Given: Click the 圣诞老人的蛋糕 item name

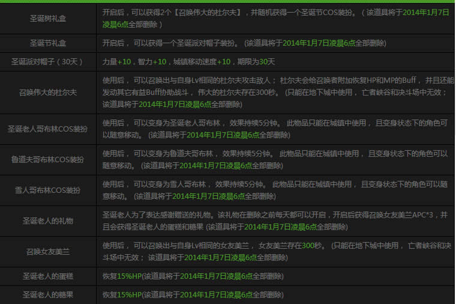Looking at the screenshot, I should 48,276.
